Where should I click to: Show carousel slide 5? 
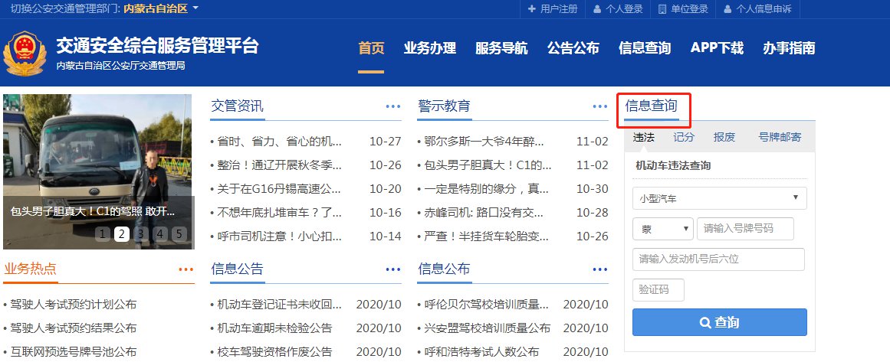(x=179, y=234)
